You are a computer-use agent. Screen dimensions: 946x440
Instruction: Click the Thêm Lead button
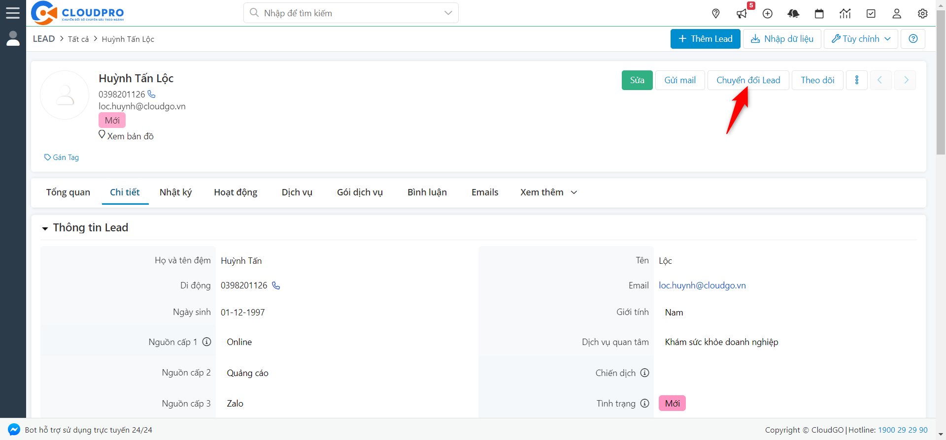705,39
